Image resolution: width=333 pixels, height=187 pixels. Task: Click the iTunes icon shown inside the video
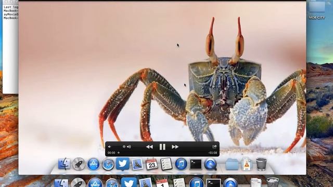181,164
